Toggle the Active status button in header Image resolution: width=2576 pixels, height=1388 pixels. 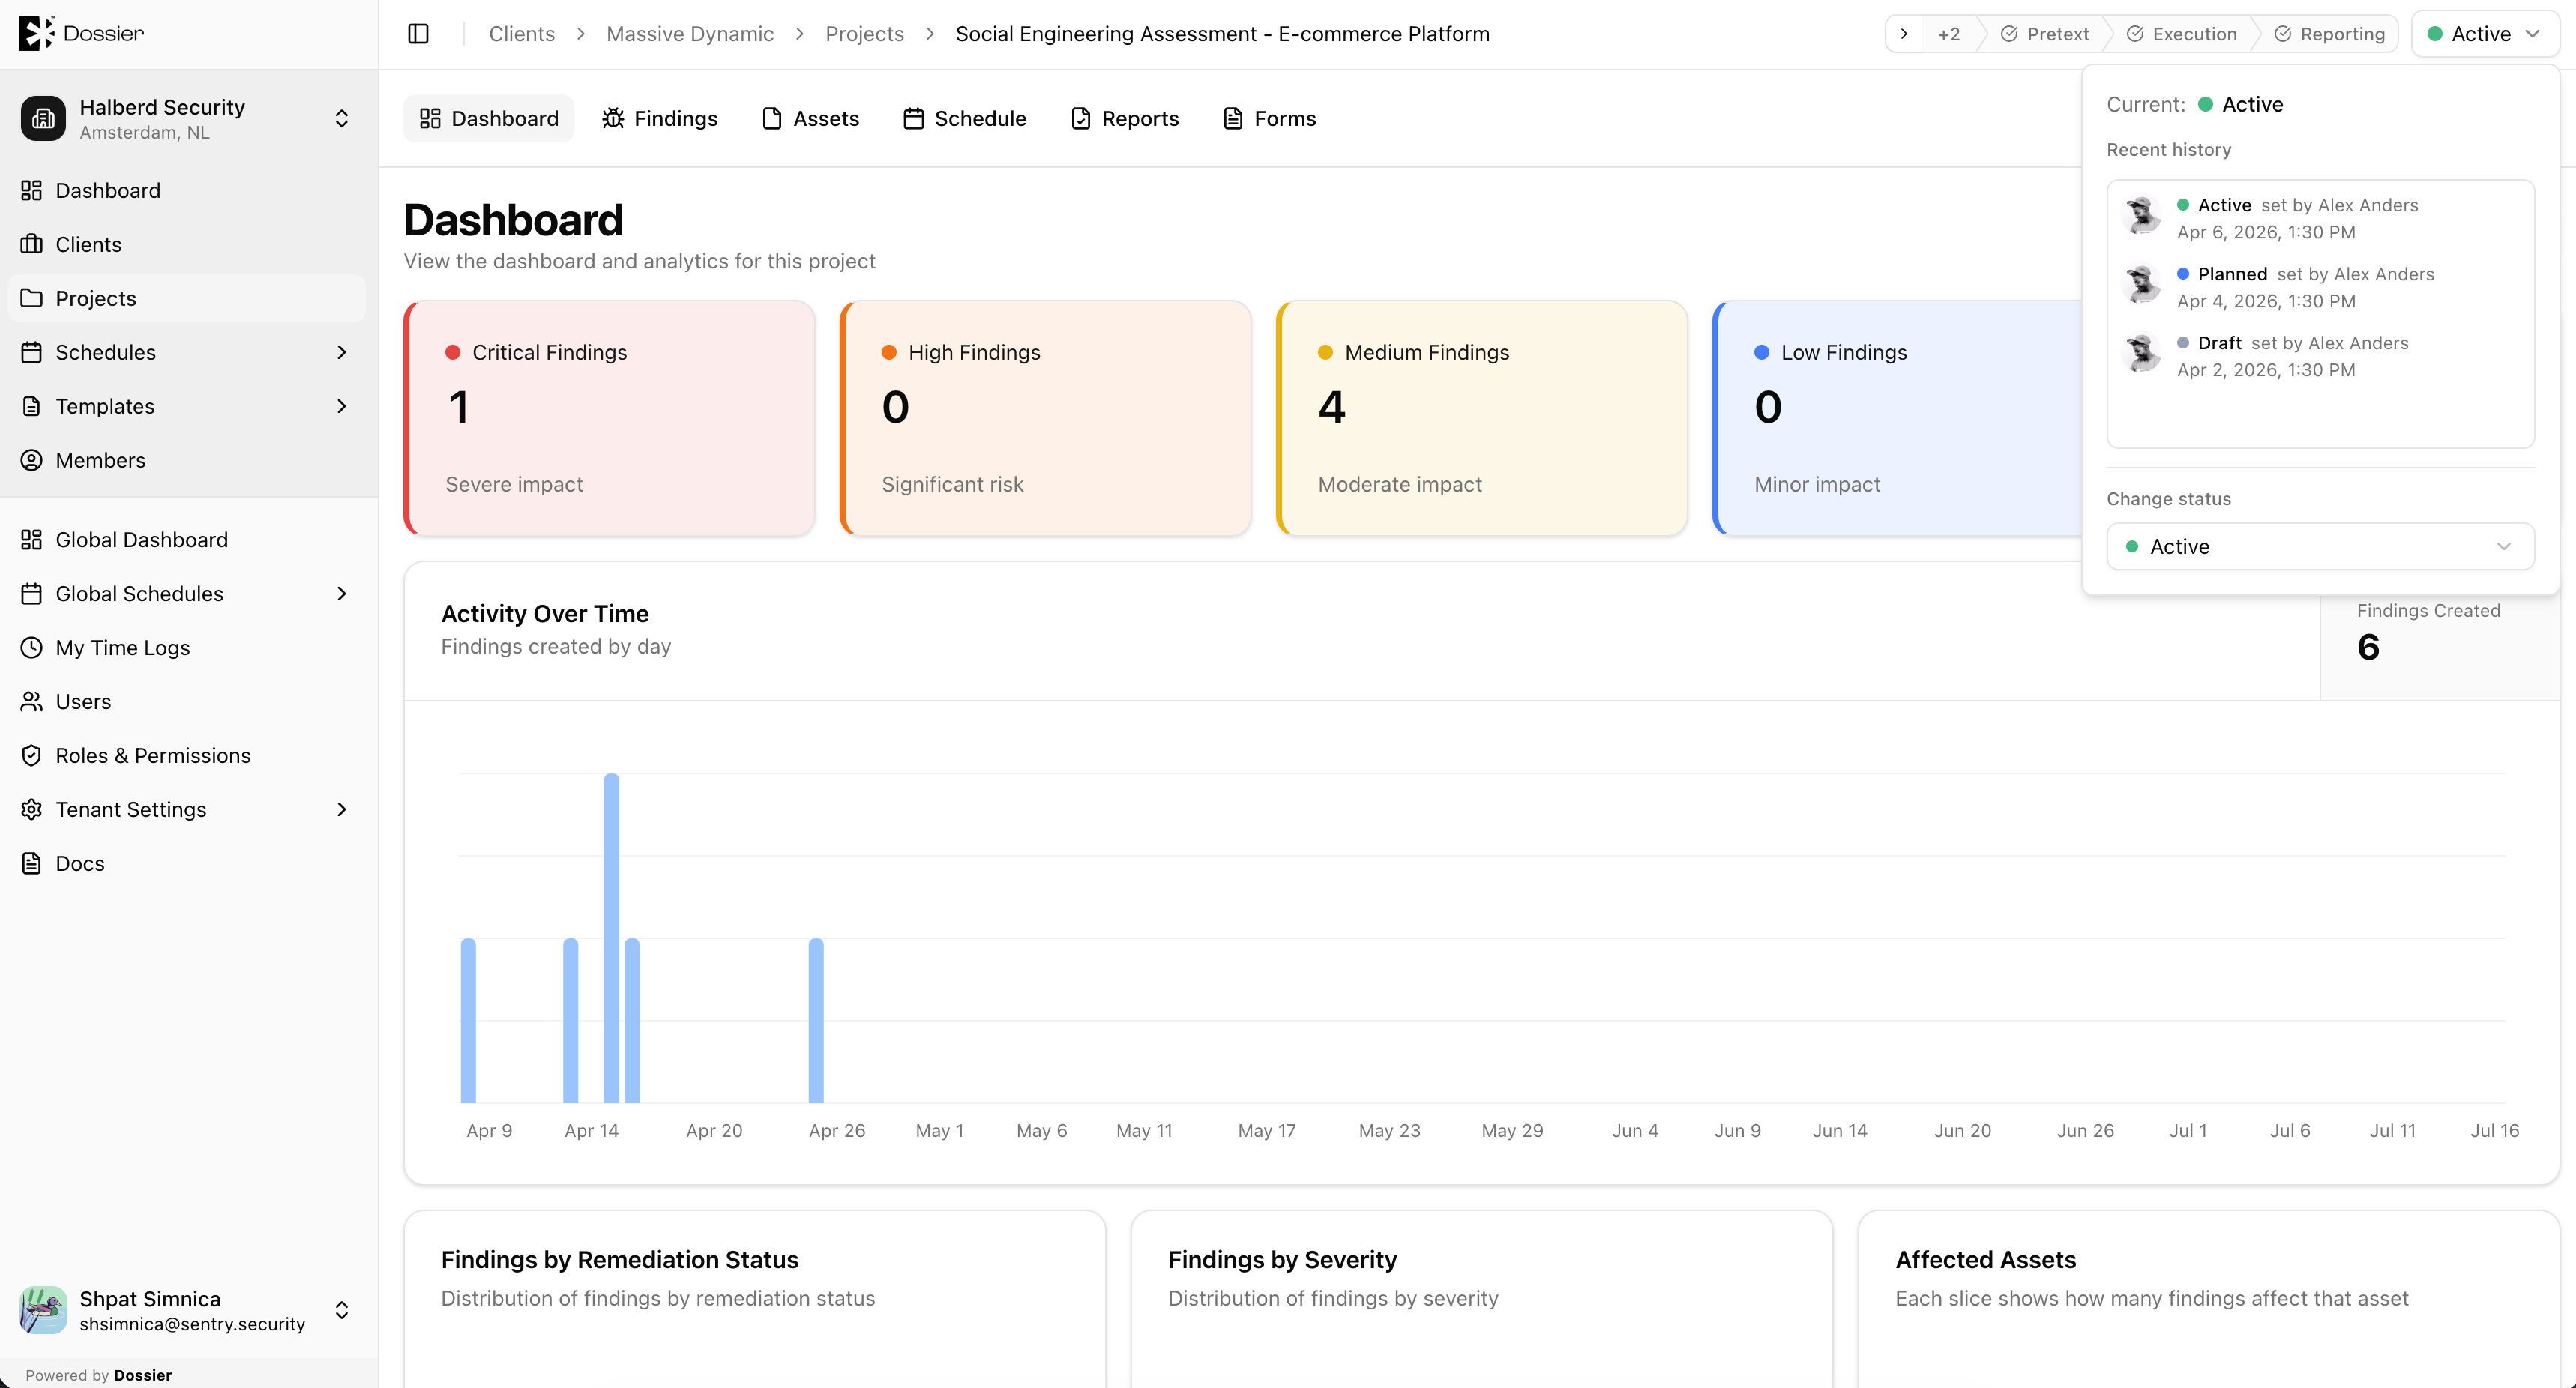(2484, 34)
